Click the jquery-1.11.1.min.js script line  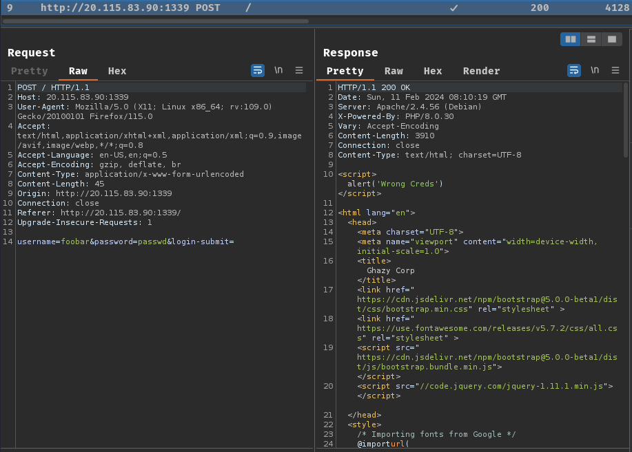[485, 387]
